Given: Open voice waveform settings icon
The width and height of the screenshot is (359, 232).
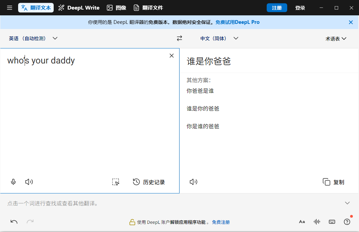Looking at the screenshot, I should [317, 222].
